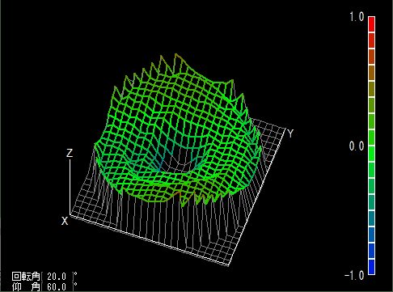The image size is (393, 292).
Task: Click the elevation angle value 60.0
Action: click(x=57, y=287)
